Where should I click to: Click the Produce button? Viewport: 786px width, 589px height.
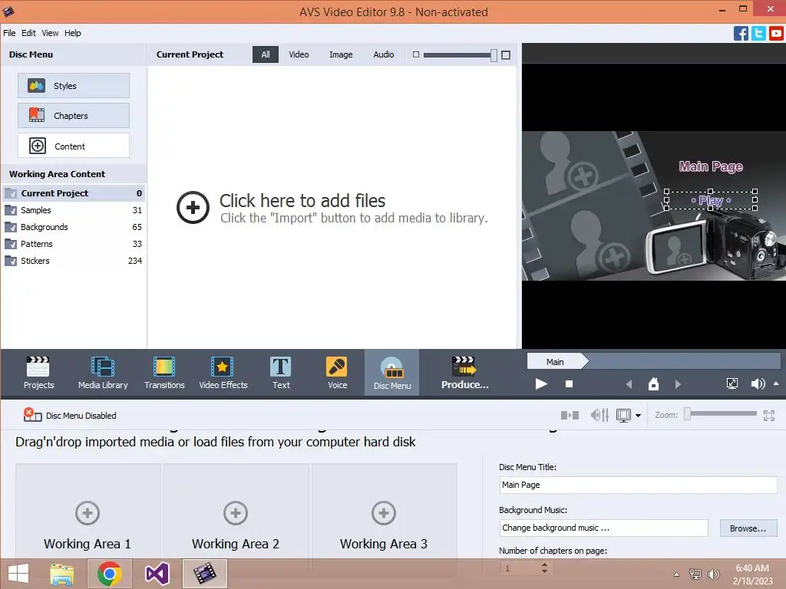[x=464, y=373]
